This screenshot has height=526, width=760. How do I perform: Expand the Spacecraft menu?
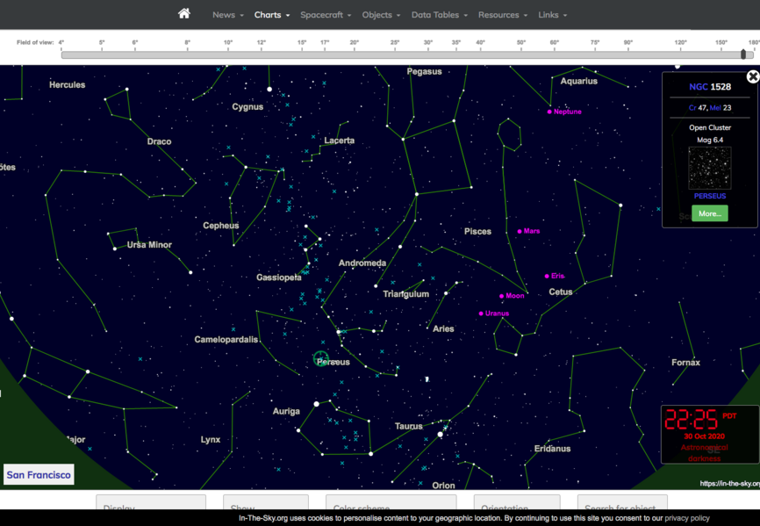[x=326, y=15]
